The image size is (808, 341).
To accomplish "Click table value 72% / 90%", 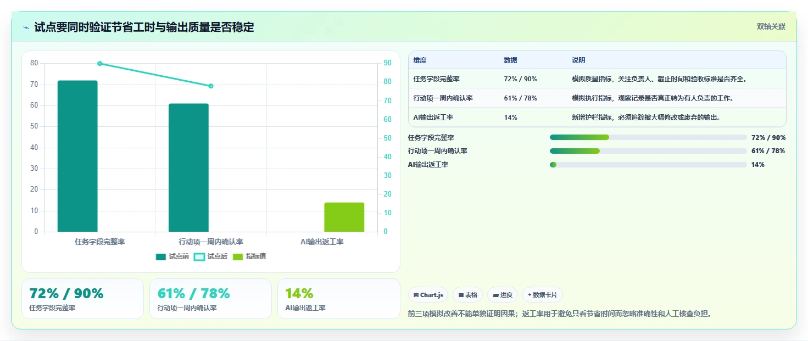I will [520, 79].
